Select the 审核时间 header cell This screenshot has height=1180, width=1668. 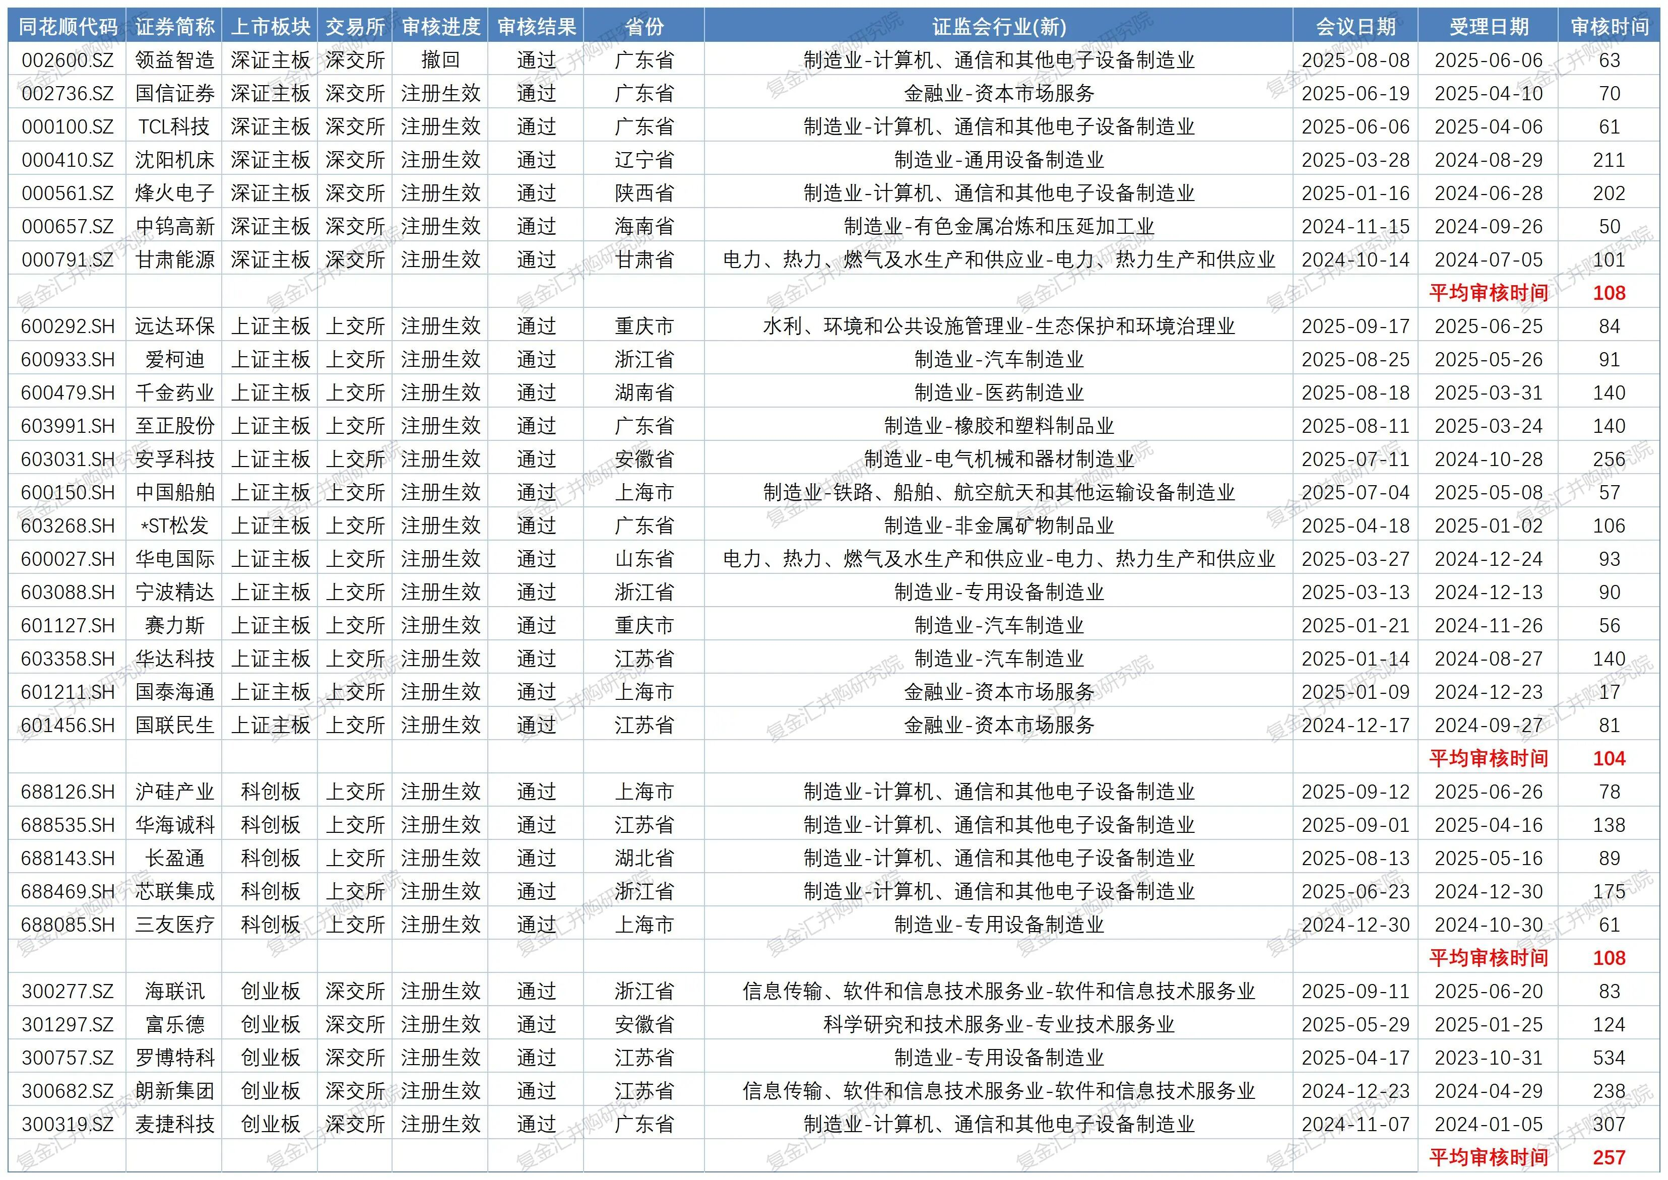click(x=1609, y=27)
